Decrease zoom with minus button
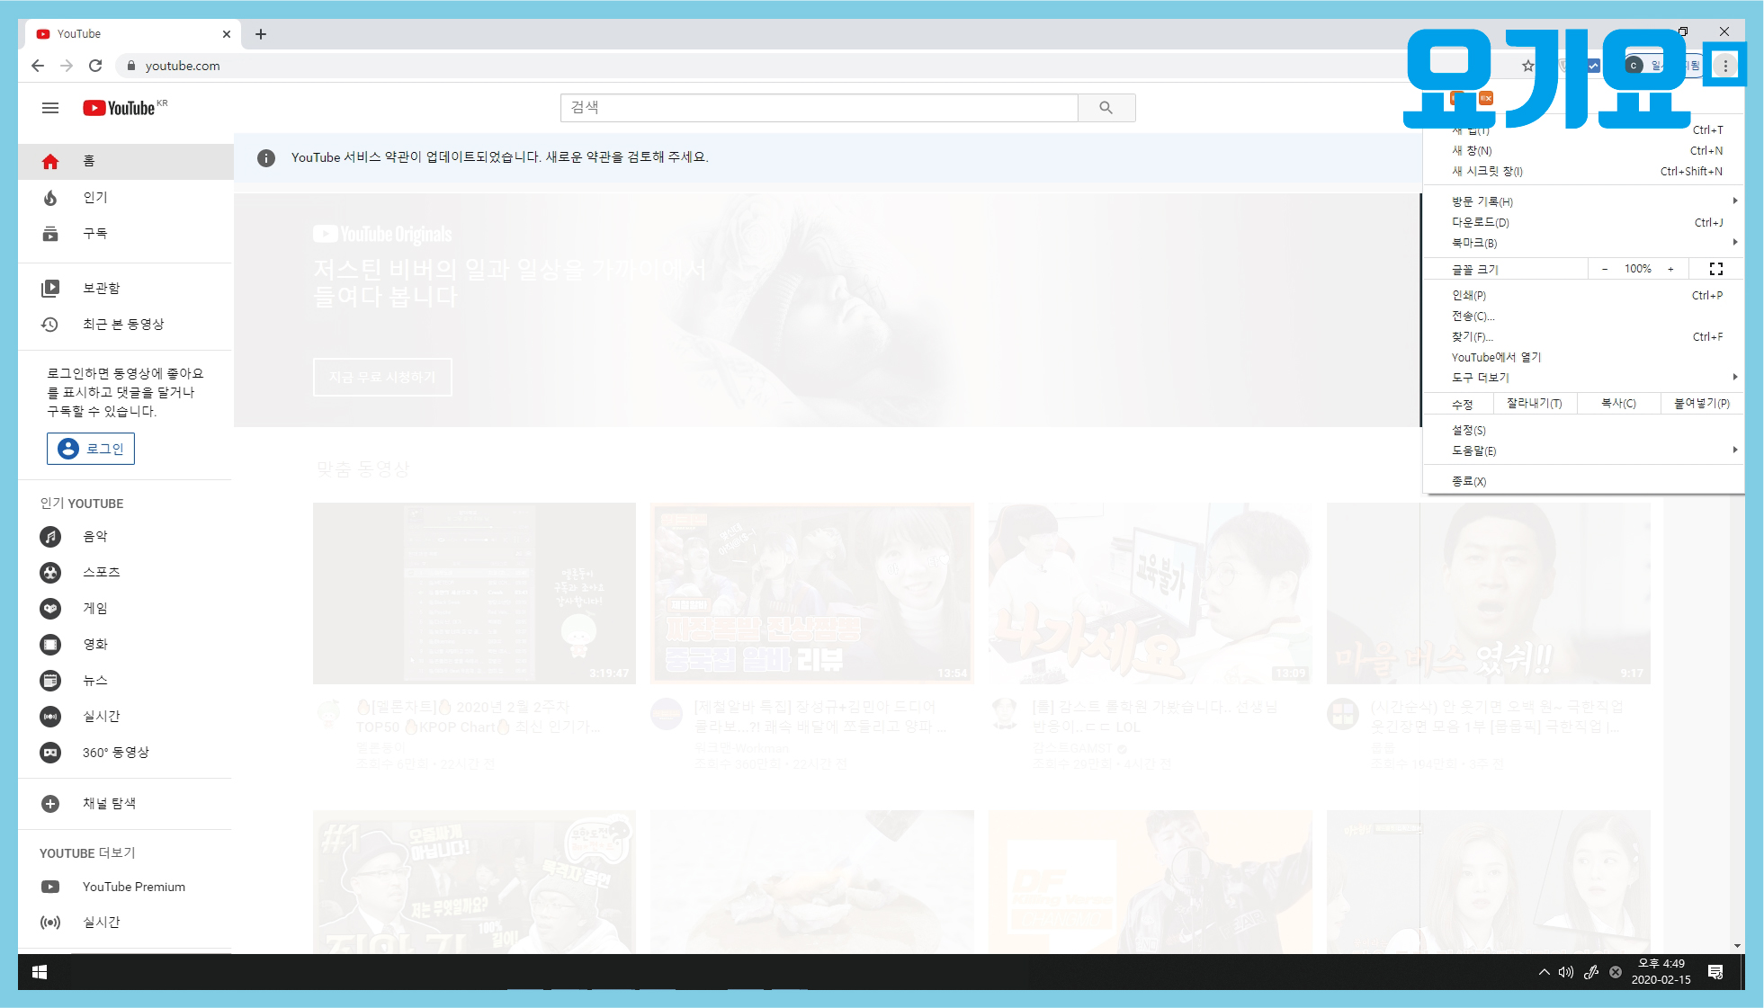The image size is (1764, 1008). [x=1605, y=269]
